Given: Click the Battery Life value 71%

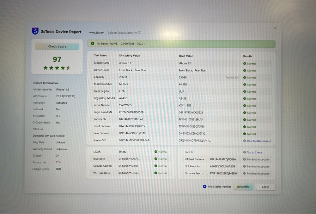Looking at the screenshot, I should click(58, 162).
